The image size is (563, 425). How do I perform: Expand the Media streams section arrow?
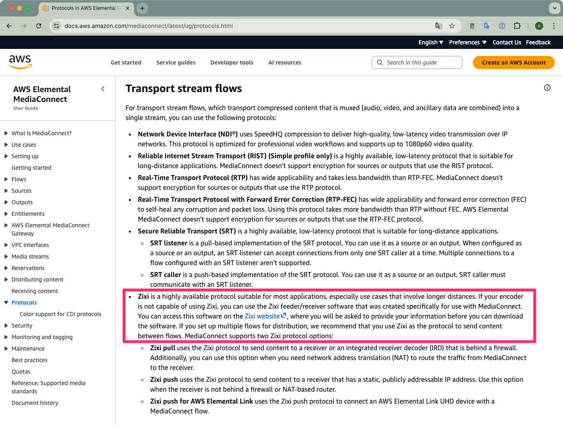(x=6, y=256)
